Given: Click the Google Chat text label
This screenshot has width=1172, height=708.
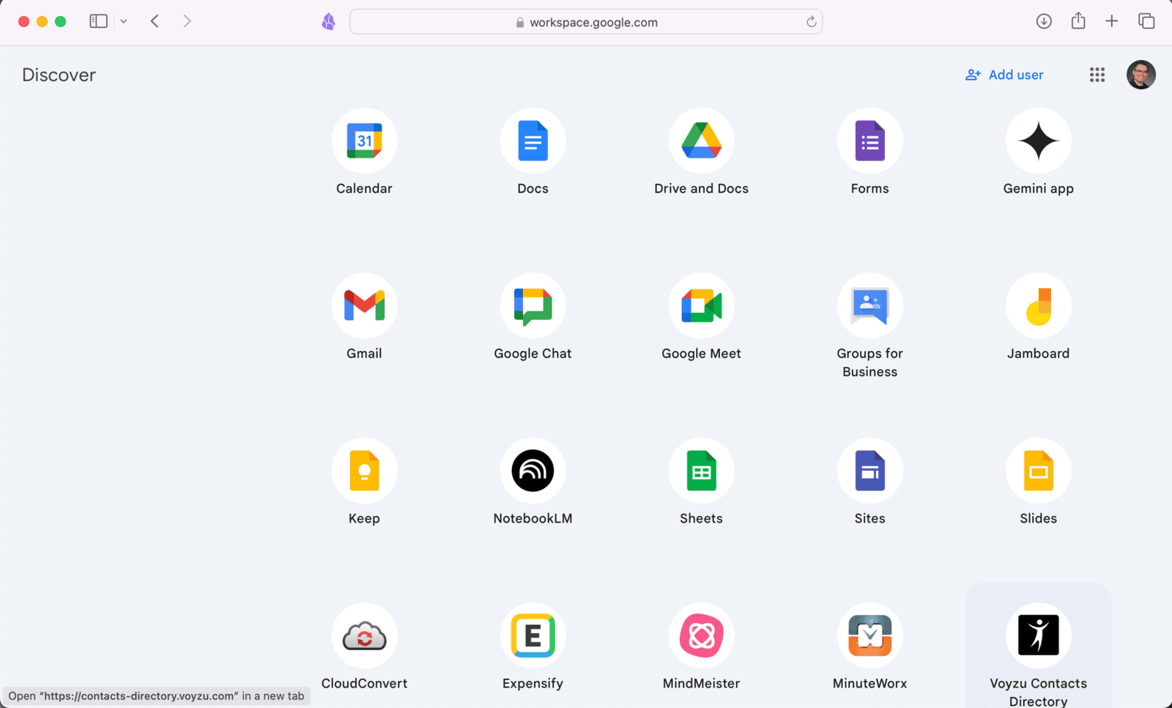Looking at the screenshot, I should click(533, 354).
